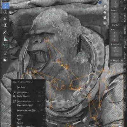Toggle the camera view icon
The width and height of the screenshot is (127, 127).
[x=105, y=17]
